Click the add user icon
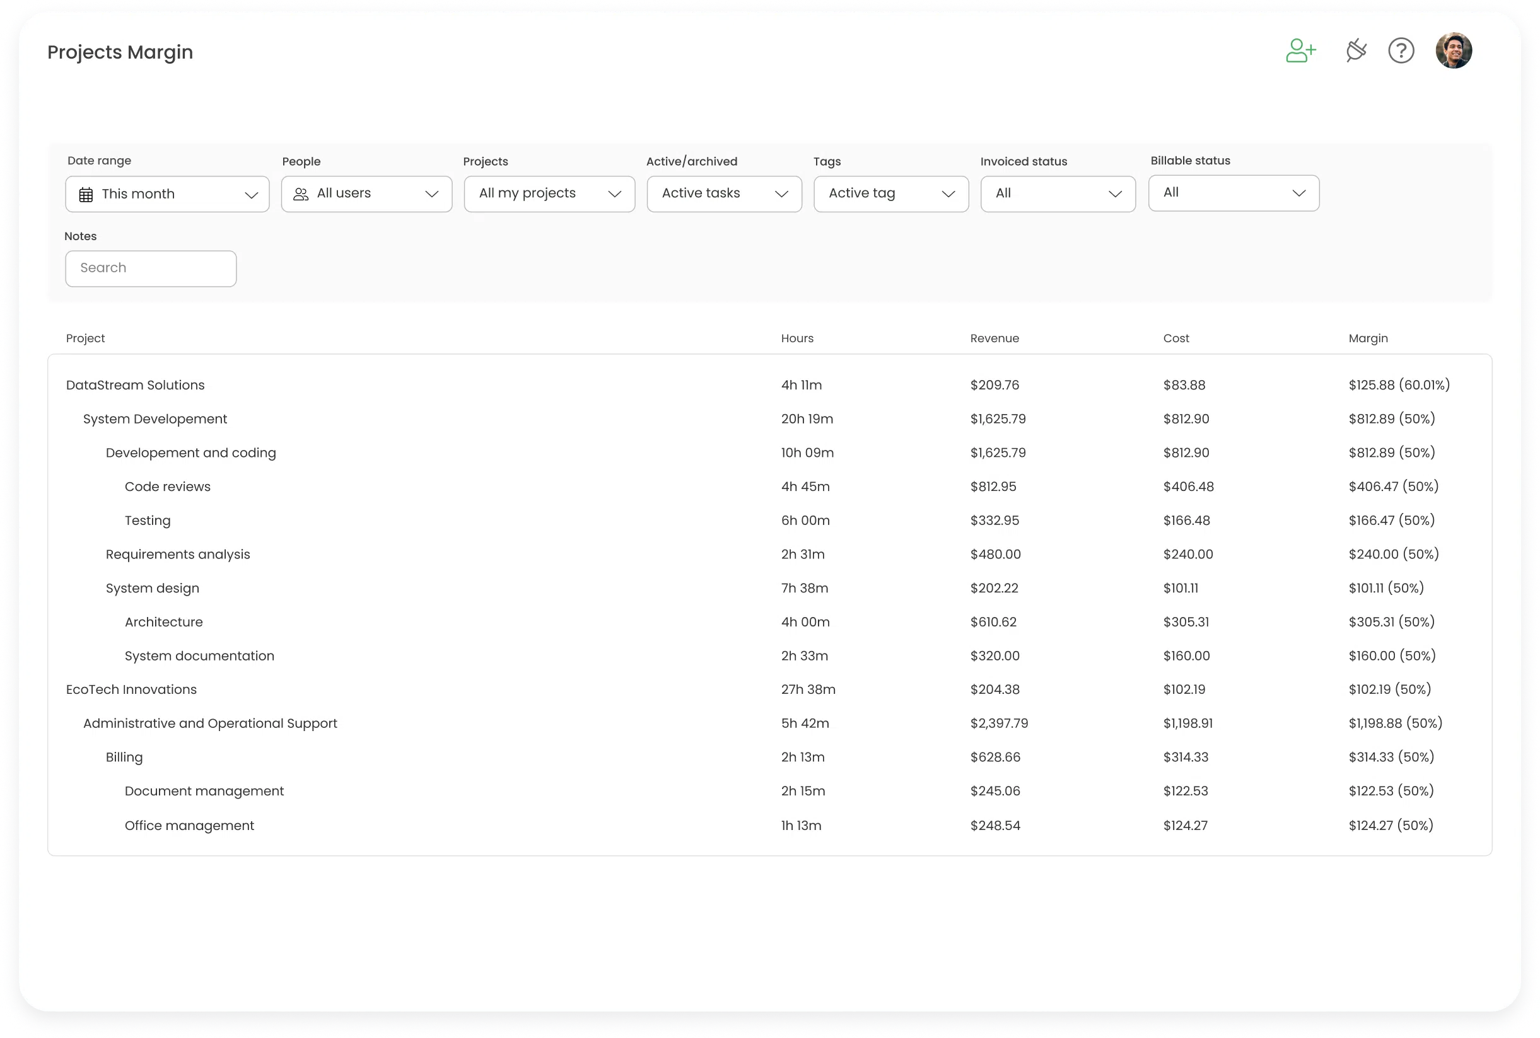The image size is (1540, 1038). click(1300, 51)
